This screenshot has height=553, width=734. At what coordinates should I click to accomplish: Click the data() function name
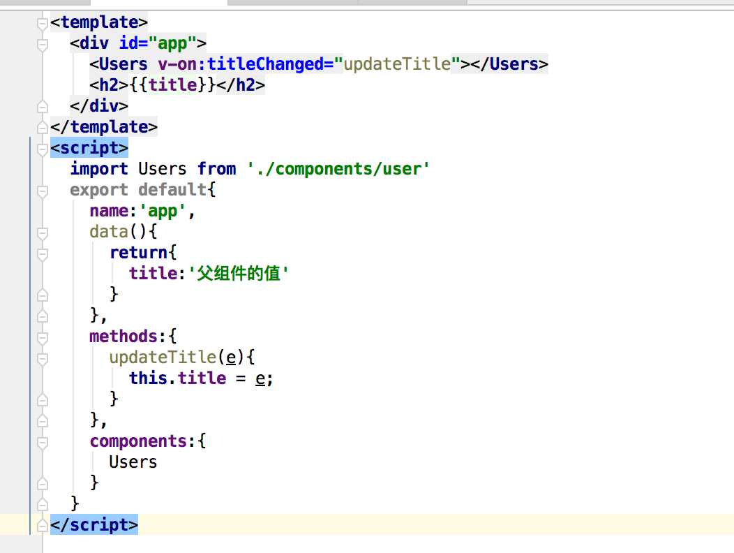(109, 232)
